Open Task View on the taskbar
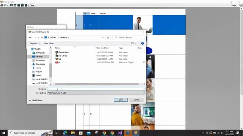 pos(57,133)
